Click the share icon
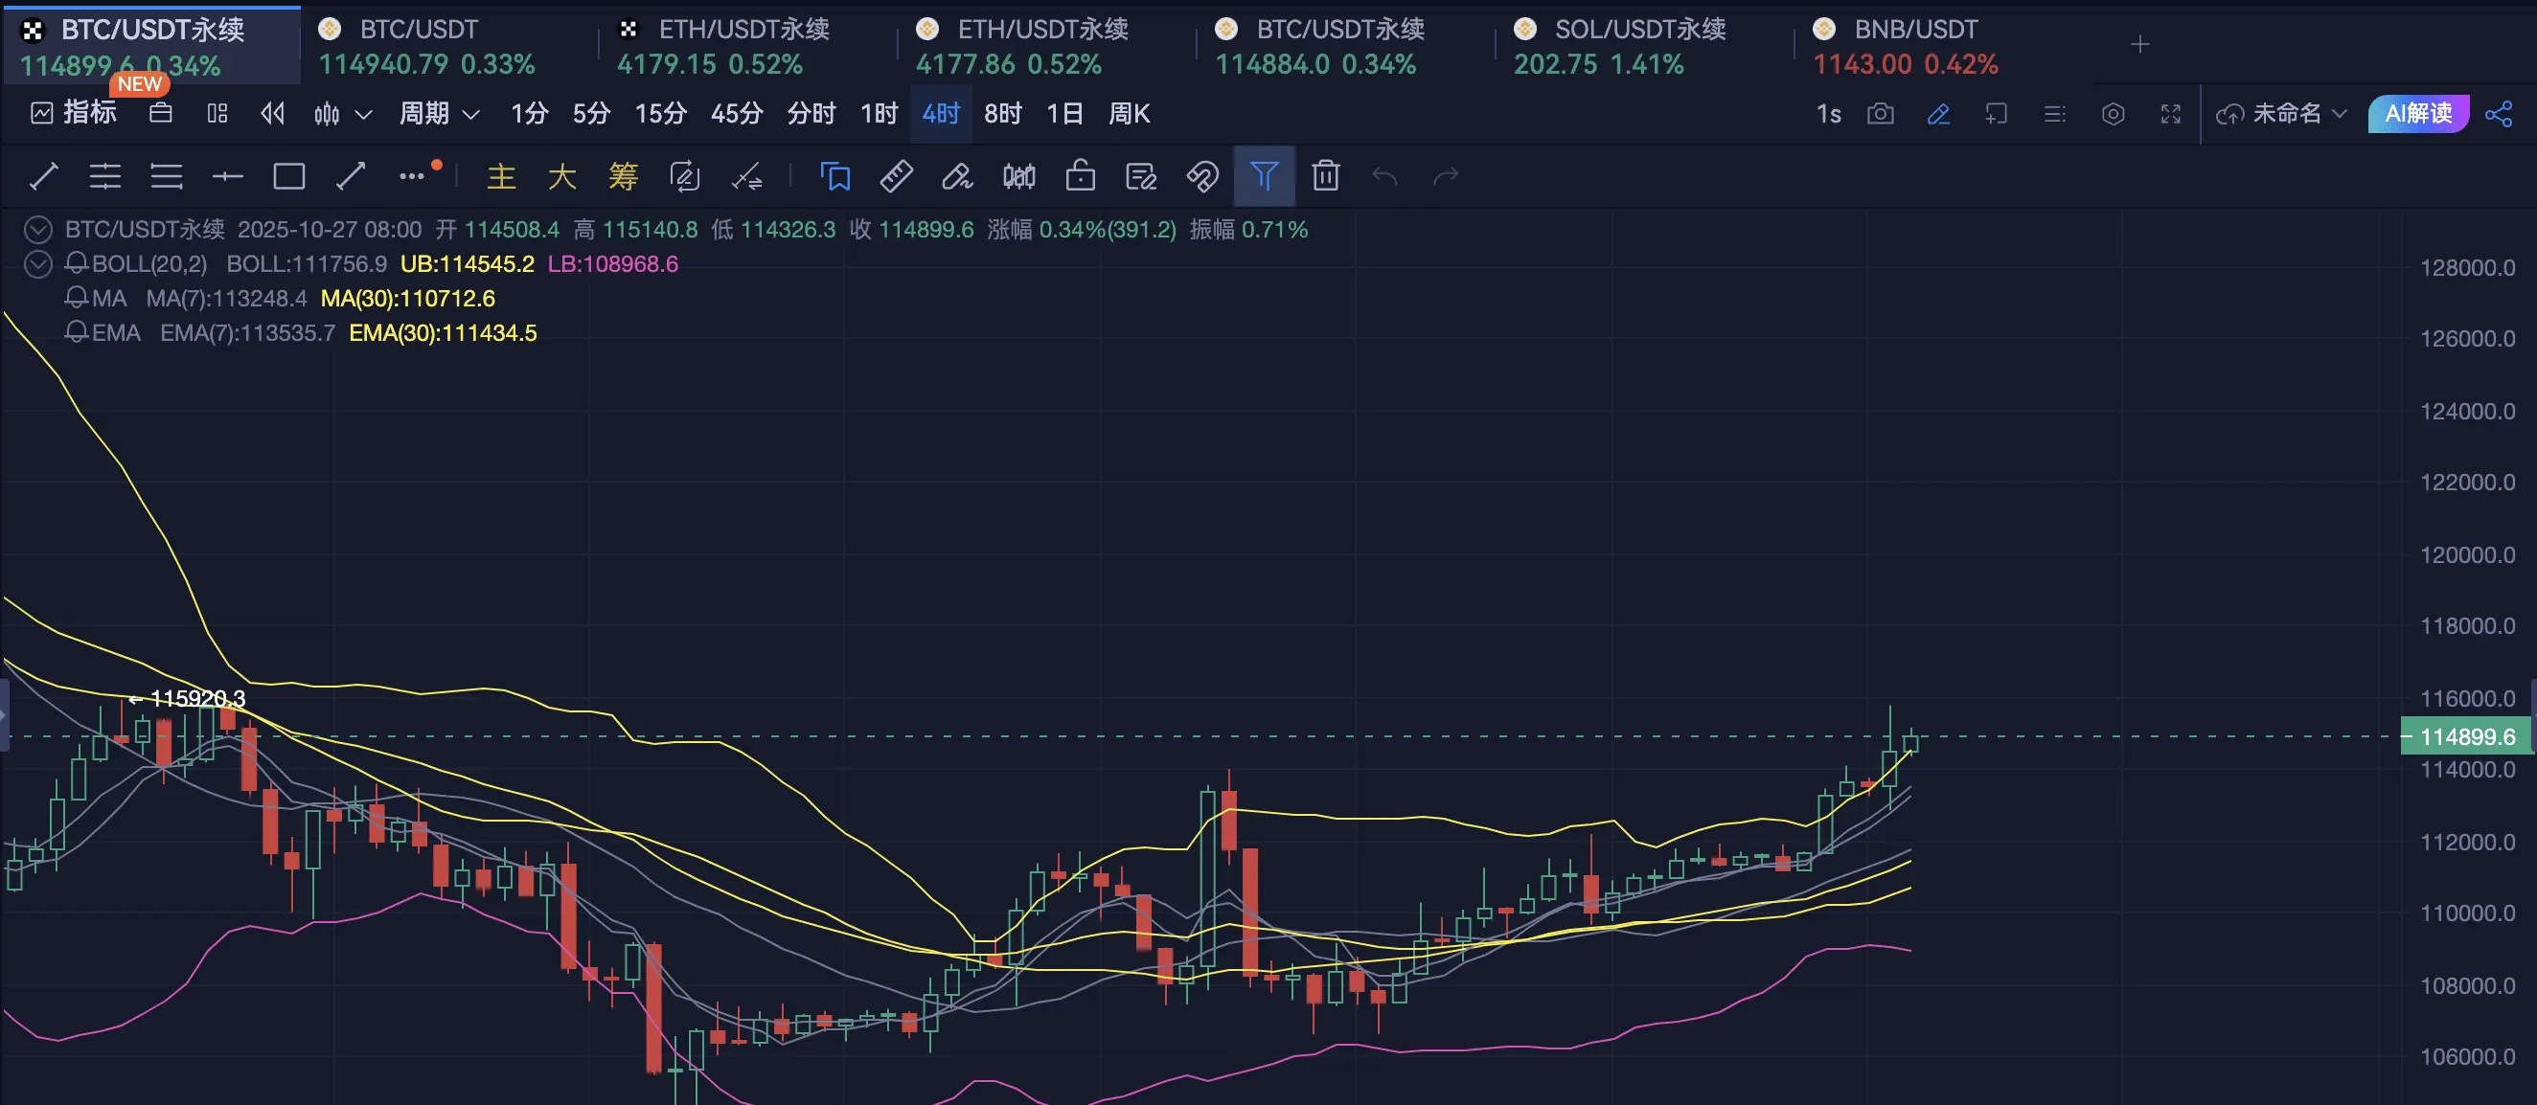The height and width of the screenshot is (1105, 2537). pos(2499,114)
